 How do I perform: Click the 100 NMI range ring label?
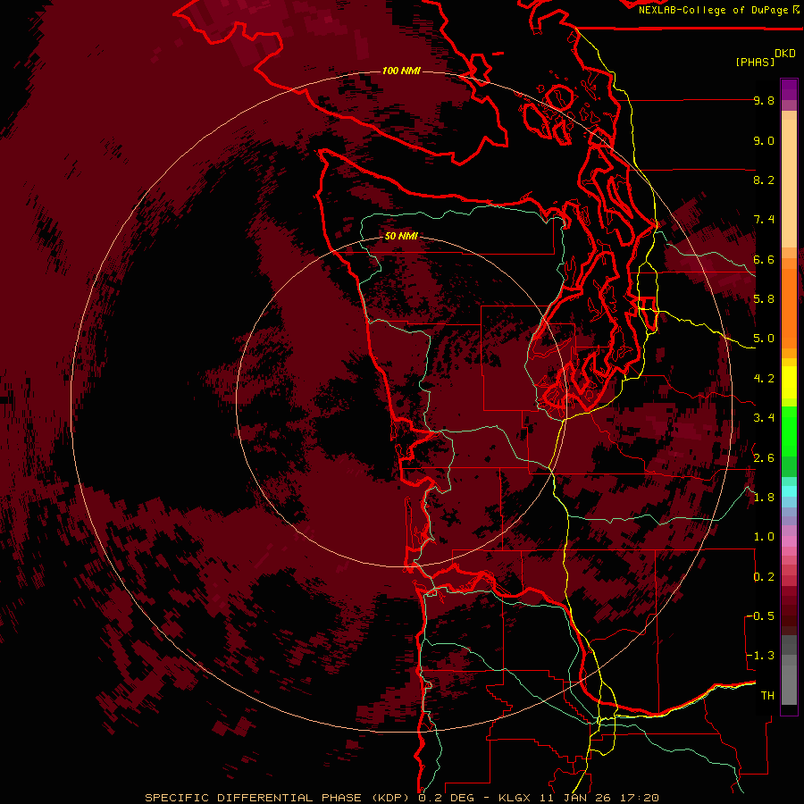point(401,71)
